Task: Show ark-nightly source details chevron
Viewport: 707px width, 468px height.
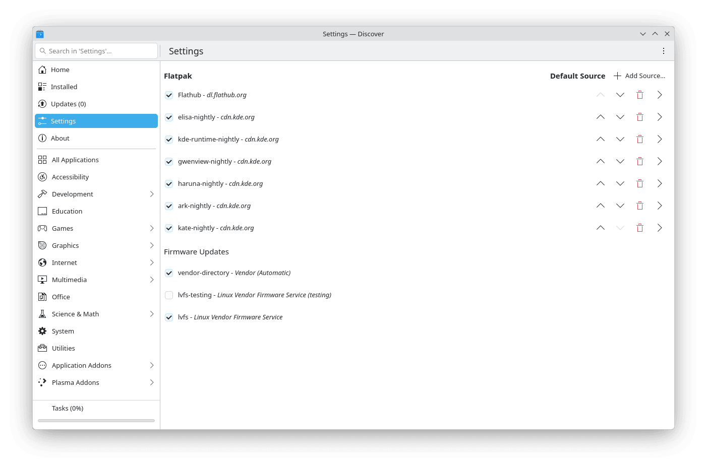Action: [x=660, y=206]
